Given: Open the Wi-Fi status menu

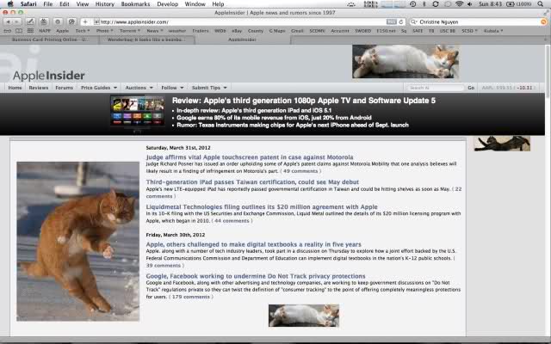Looking at the screenshot, I should click(x=459, y=4).
